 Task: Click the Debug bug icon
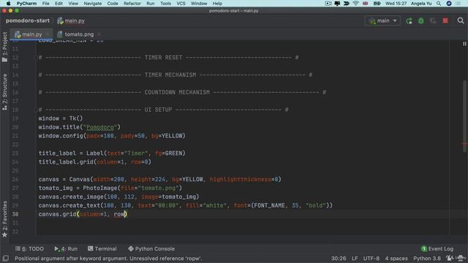(421, 21)
